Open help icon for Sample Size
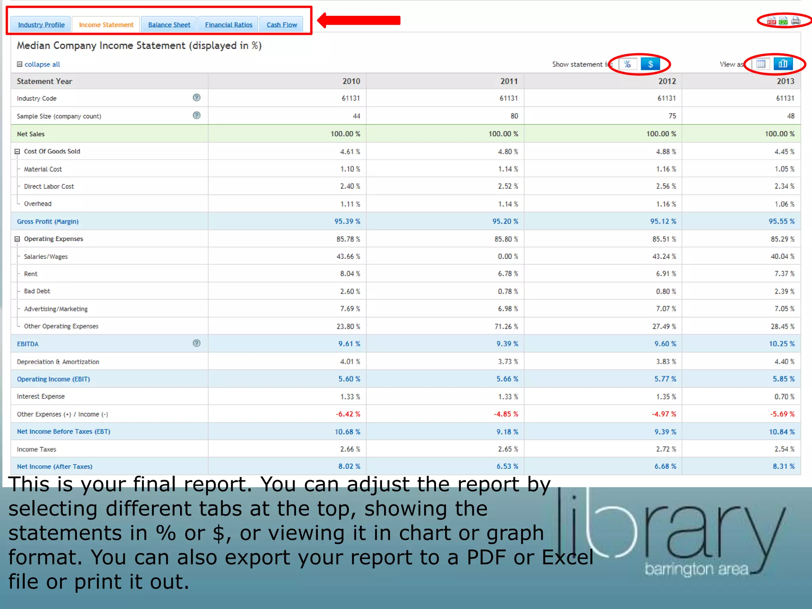Viewport: 812px width, 609px height. pos(197,115)
